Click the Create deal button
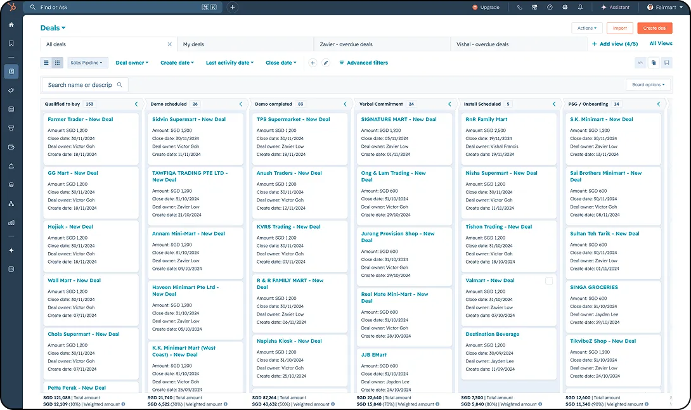The height and width of the screenshot is (410, 691). tap(654, 28)
